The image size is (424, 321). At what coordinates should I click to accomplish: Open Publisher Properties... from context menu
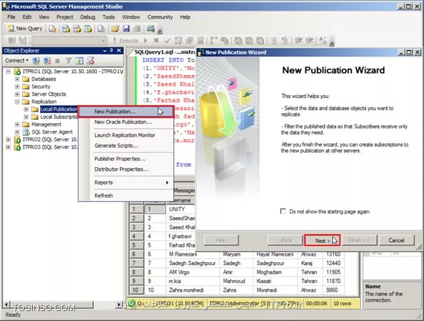click(126, 159)
